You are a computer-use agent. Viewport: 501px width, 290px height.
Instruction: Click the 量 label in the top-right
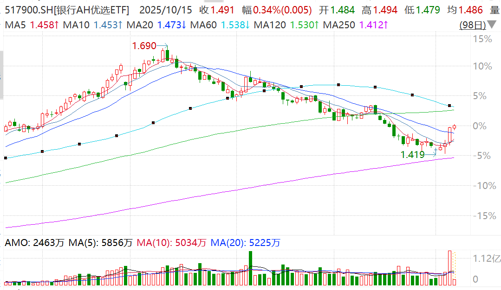point(495,10)
